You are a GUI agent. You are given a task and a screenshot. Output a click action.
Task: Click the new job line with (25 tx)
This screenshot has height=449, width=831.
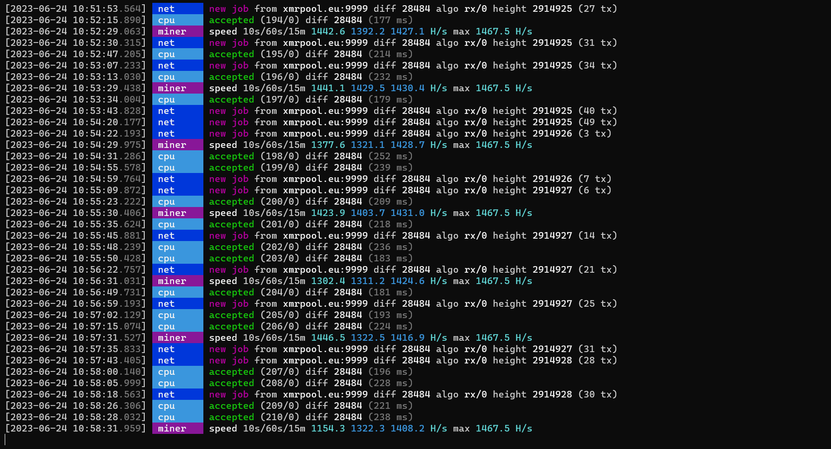(413, 303)
